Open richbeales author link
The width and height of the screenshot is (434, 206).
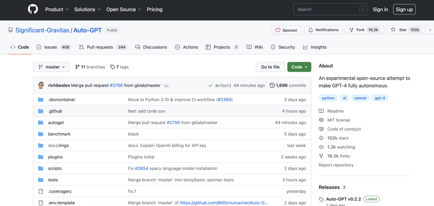pos(59,86)
